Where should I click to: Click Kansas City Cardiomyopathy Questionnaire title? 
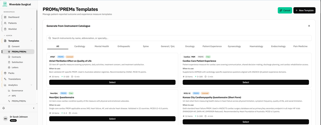point(212,97)
